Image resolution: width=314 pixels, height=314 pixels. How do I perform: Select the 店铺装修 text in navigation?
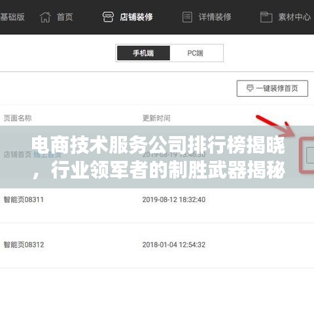pos(136,17)
